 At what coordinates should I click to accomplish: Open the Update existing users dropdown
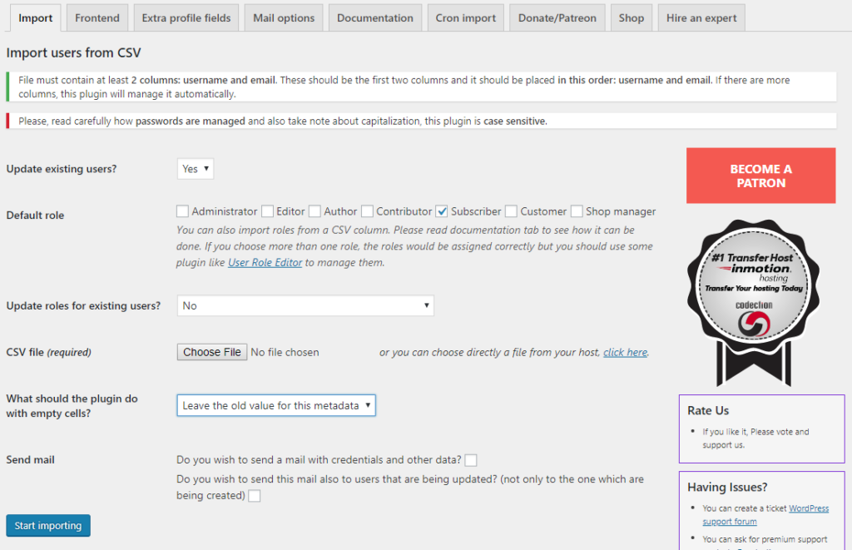(x=195, y=168)
